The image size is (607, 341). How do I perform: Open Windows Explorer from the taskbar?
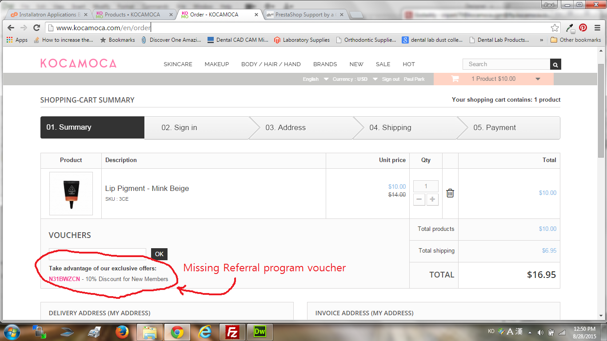click(x=150, y=332)
